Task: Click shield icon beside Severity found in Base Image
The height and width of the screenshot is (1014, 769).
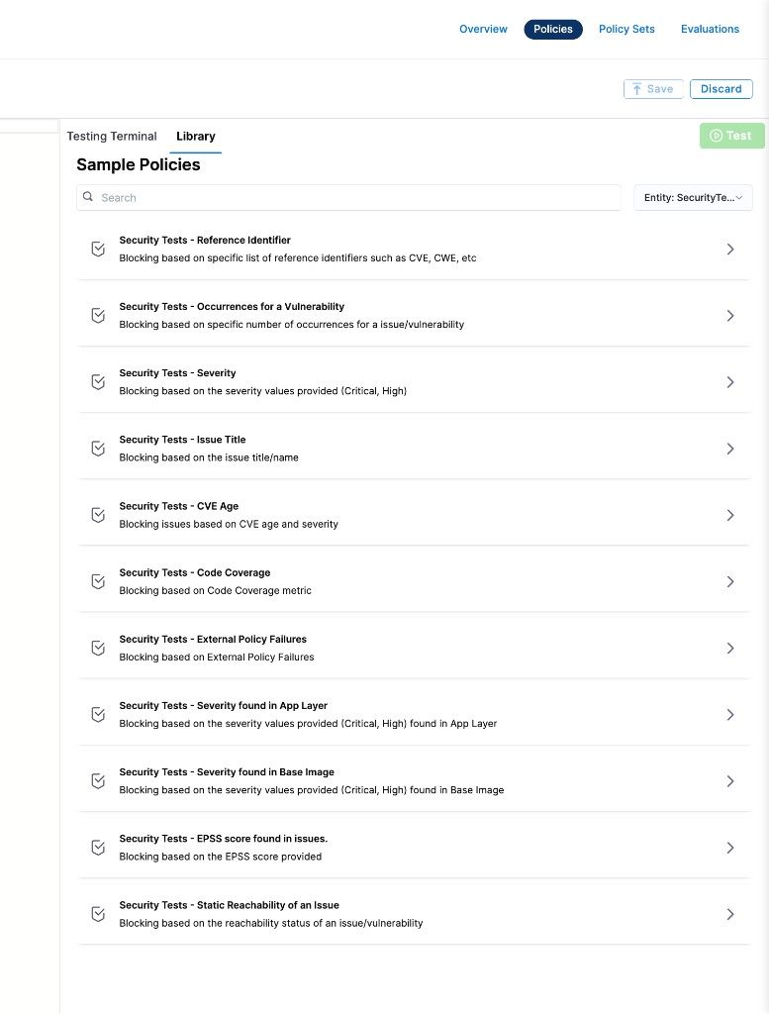Action: (x=98, y=780)
